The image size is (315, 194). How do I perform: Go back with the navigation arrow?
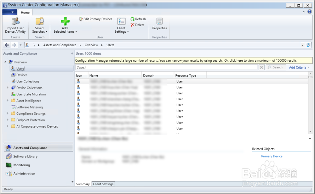(7, 45)
